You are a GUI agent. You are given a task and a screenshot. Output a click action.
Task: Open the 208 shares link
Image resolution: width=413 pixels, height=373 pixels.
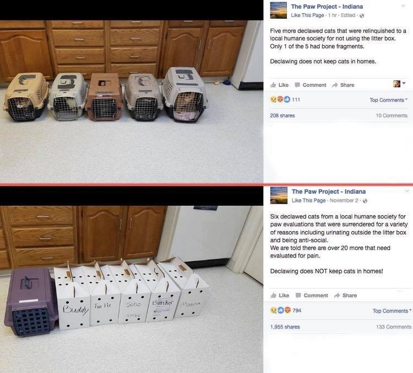tap(282, 116)
